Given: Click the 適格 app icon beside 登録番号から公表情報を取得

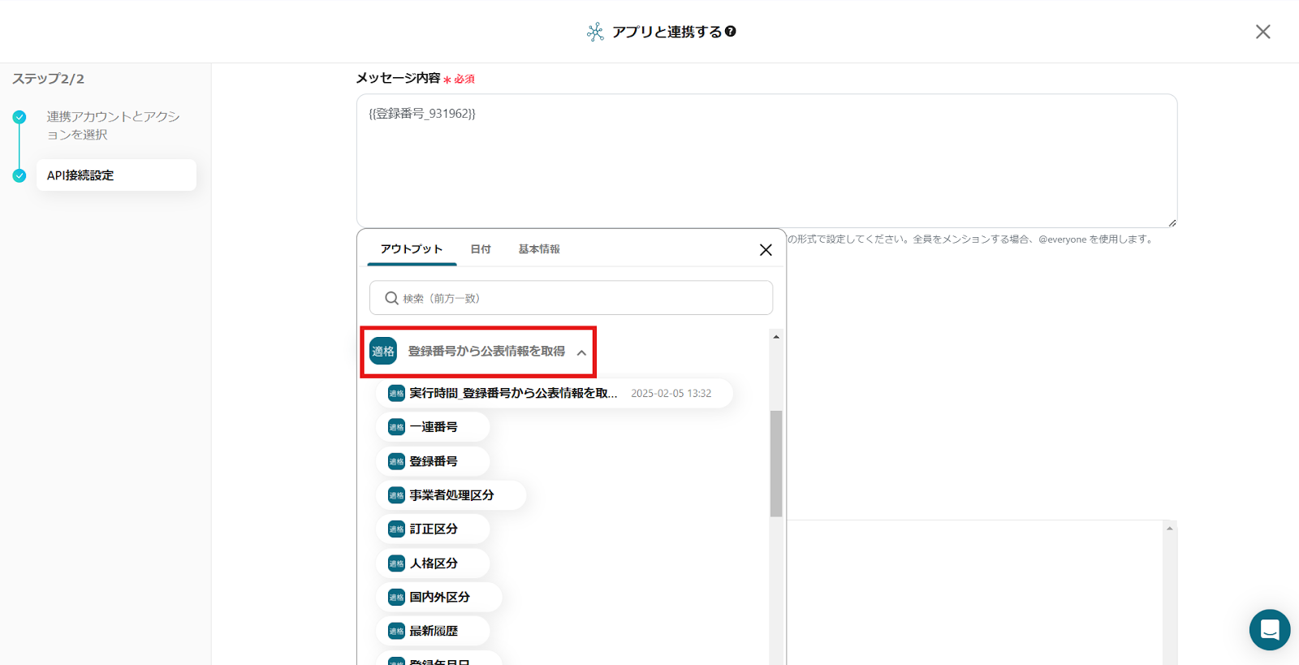Looking at the screenshot, I should click(x=383, y=352).
